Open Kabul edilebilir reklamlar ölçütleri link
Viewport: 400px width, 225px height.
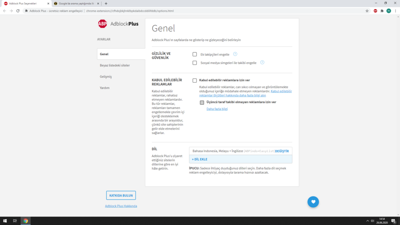pyautogui.click(x=245, y=93)
